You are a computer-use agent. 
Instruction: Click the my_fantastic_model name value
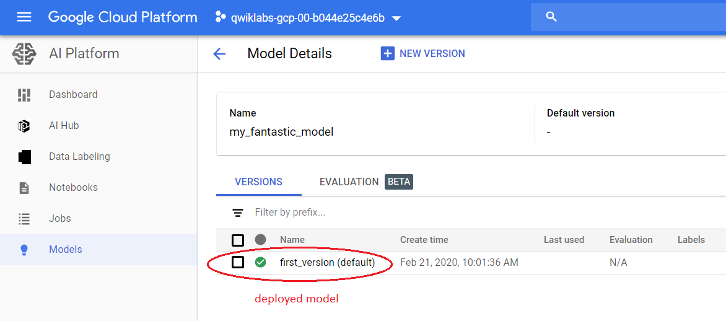click(x=281, y=132)
